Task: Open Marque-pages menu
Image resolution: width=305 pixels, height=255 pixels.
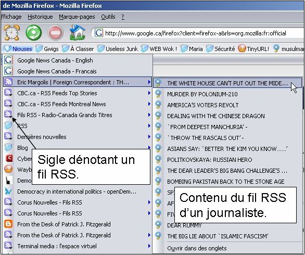Action: pos(77,17)
